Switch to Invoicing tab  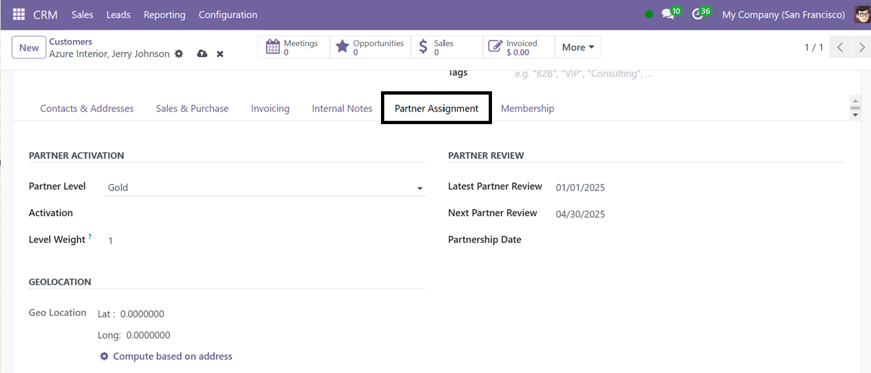pos(270,108)
